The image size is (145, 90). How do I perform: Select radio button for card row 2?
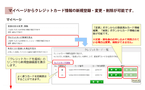pos(62,75)
